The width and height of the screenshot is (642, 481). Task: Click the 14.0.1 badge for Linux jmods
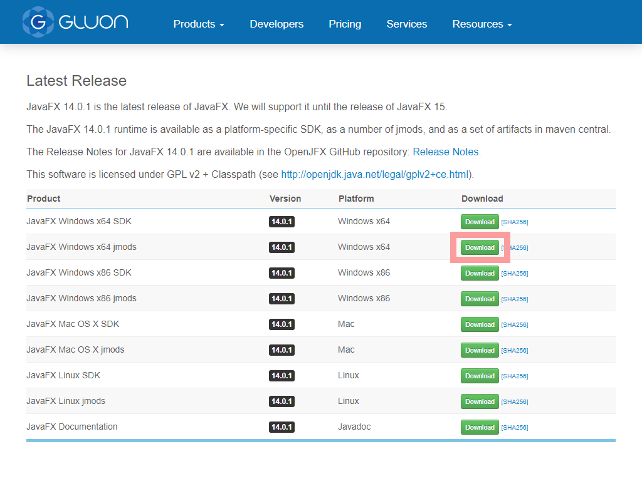(x=282, y=401)
